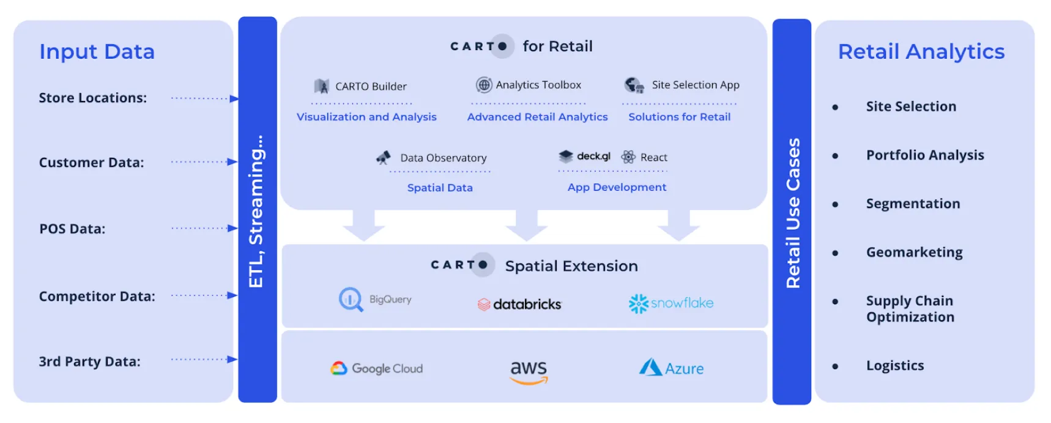Select Supply Chain Optimization bullet item
Image resolution: width=1051 pixels, height=423 pixels.
pyautogui.click(x=910, y=309)
